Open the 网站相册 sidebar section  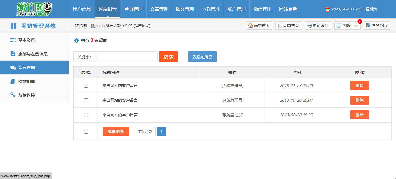(x=26, y=81)
